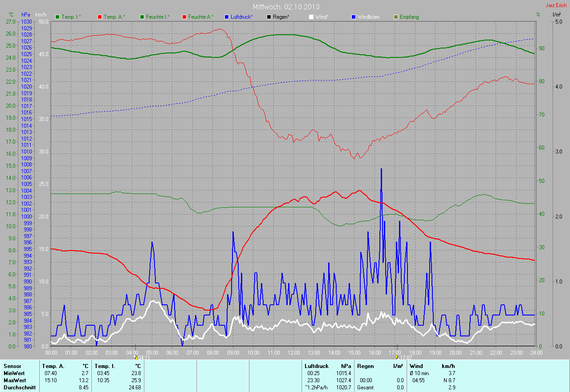Click the "MinWert" row label
The width and height of the screenshot is (570, 392).
(x=14, y=373)
